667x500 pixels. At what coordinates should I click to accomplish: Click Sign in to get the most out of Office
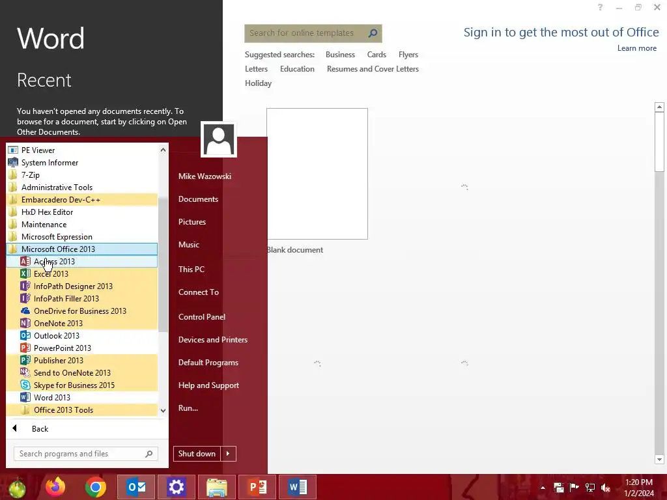[561, 33]
